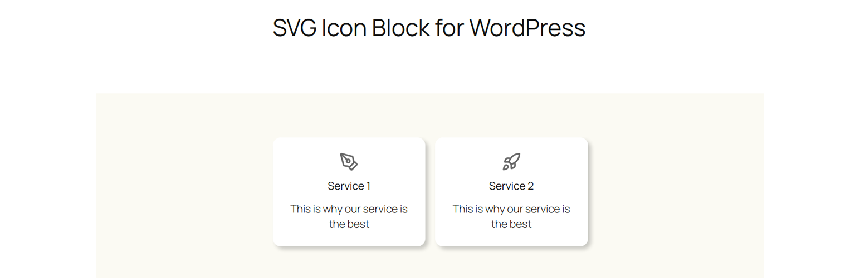The width and height of the screenshot is (860, 278).
Task: Click "This is why our service is" under Service 2
Action: coord(511,209)
